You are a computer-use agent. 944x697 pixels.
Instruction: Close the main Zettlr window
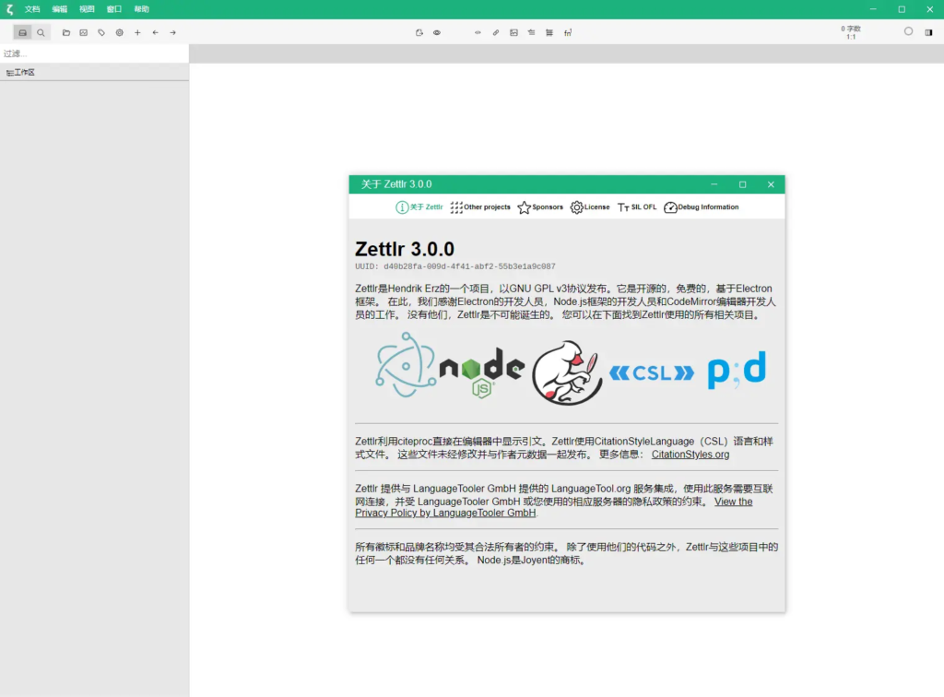click(x=929, y=9)
